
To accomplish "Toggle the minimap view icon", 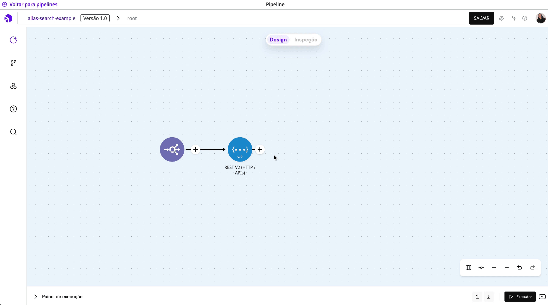I will point(468,268).
